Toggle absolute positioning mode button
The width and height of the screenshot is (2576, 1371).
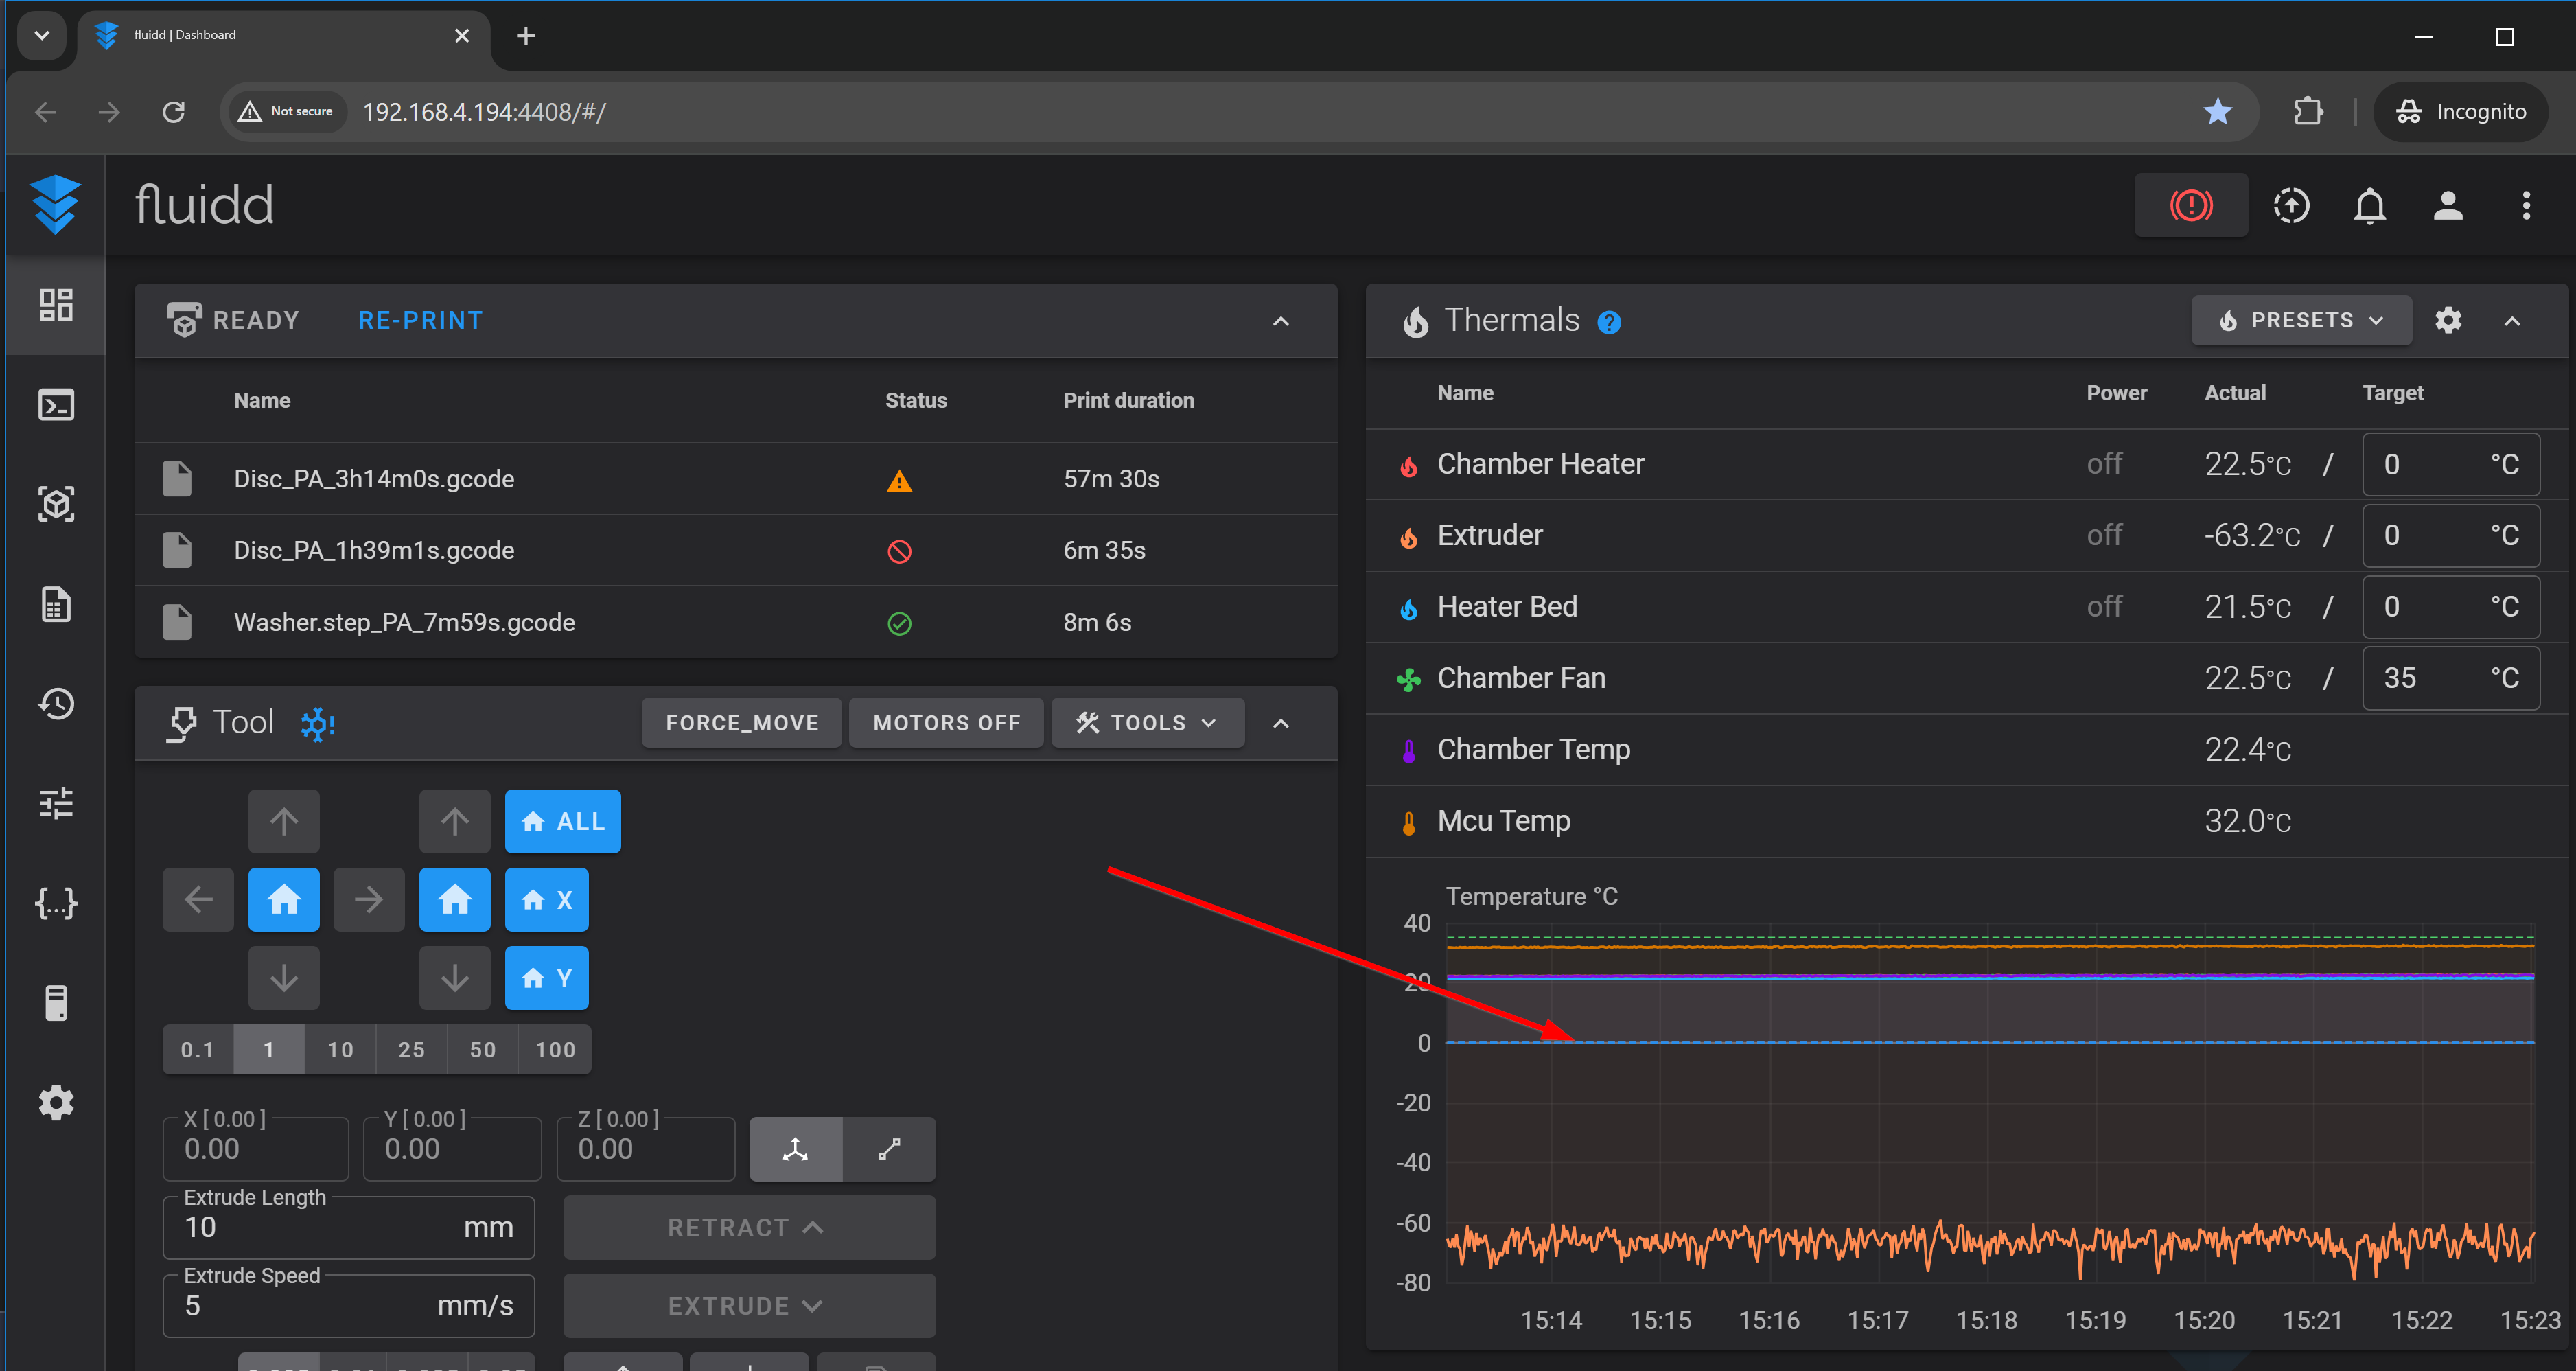[x=795, y=1149]
